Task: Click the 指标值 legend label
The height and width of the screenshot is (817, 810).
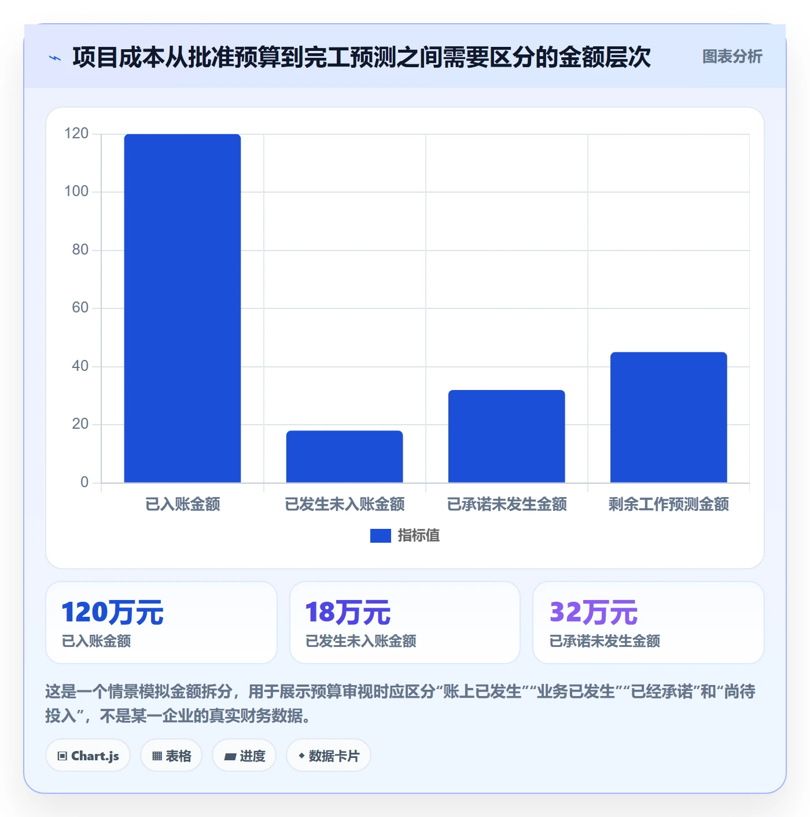Action: click(x=419, y=536)
